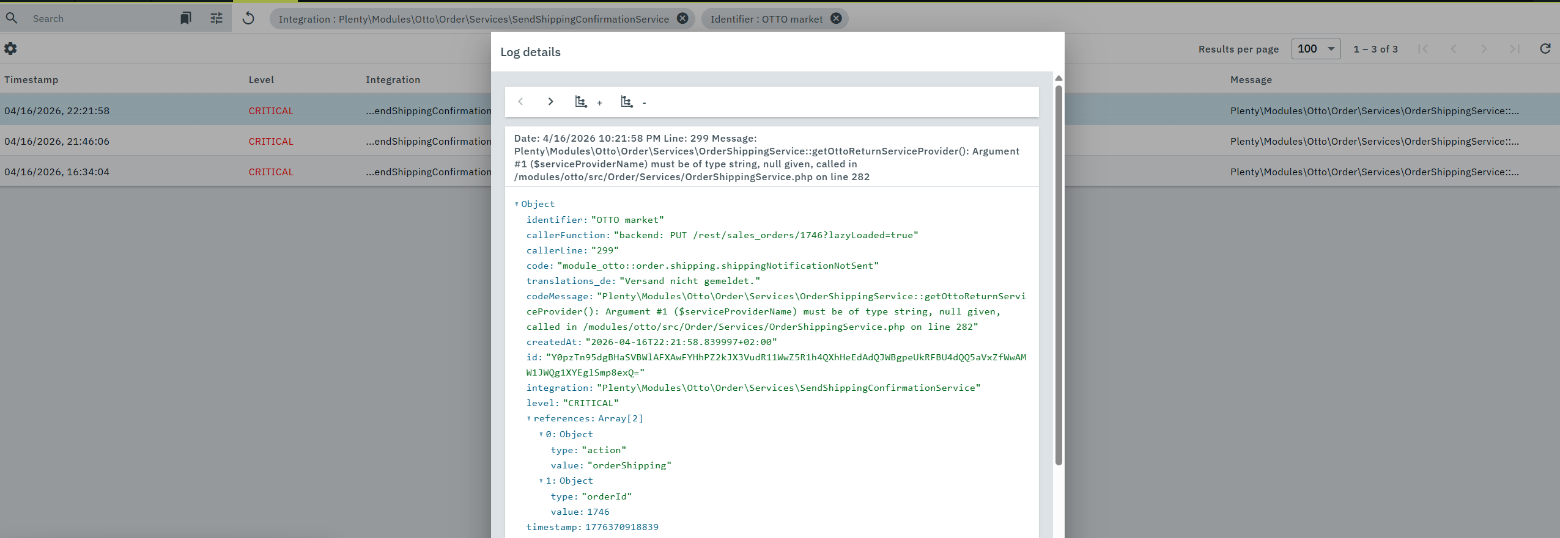Open table settings gear icon
The width and height of the screenshot is (1560, 538).
[x=10, y=49]
